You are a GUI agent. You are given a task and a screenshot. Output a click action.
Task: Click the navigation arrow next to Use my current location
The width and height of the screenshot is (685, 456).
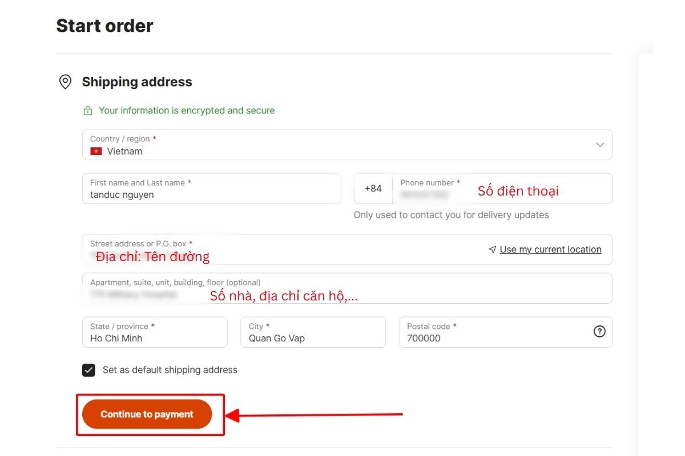[492, 249]
